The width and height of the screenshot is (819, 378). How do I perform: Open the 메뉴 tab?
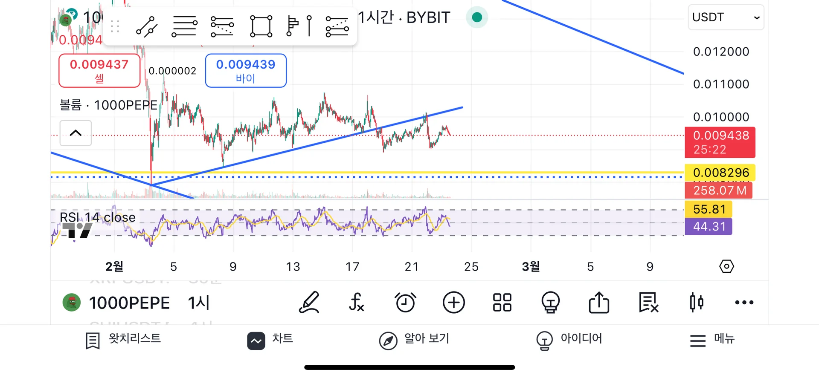click(712, 340)
